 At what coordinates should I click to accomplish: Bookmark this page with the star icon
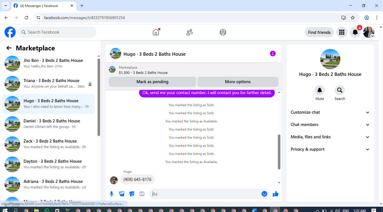coord(353,18)
